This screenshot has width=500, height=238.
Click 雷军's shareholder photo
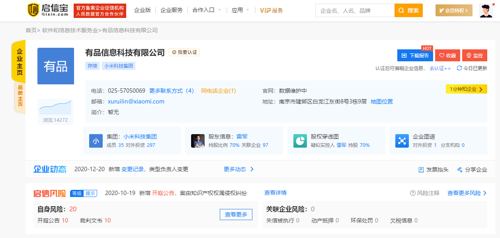click(x=198, y=141)
